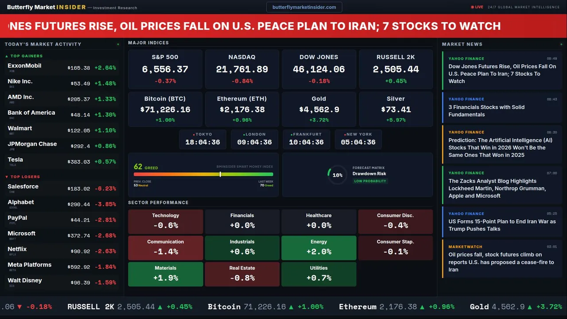Viewport: 567px width, 319px height.
Task: Click the ExxonMobil row in Top Gainers
Action: click(x=61, y=68)
